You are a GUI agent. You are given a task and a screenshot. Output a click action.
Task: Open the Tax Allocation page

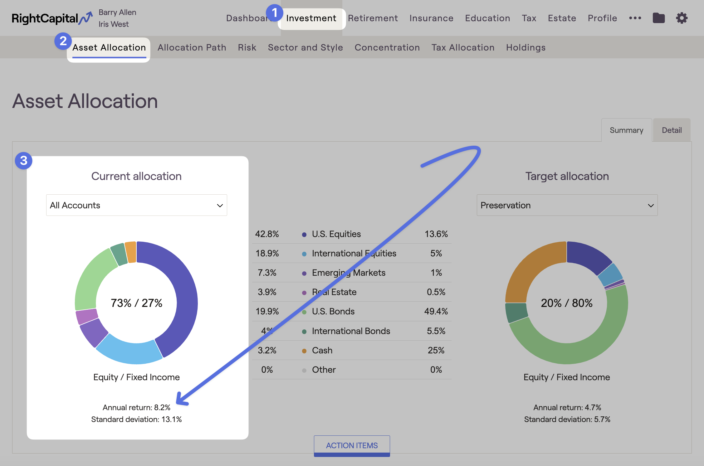(x=463, y=47)
